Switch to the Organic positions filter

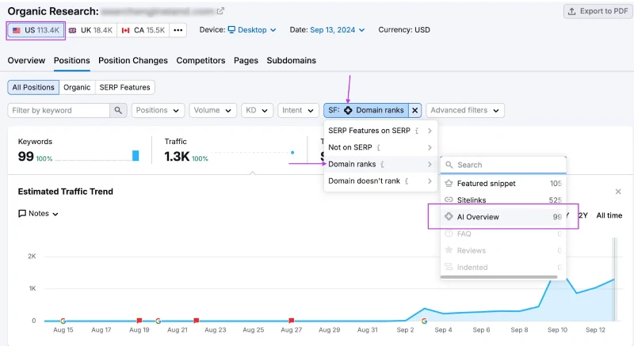[x=77, y=87]
